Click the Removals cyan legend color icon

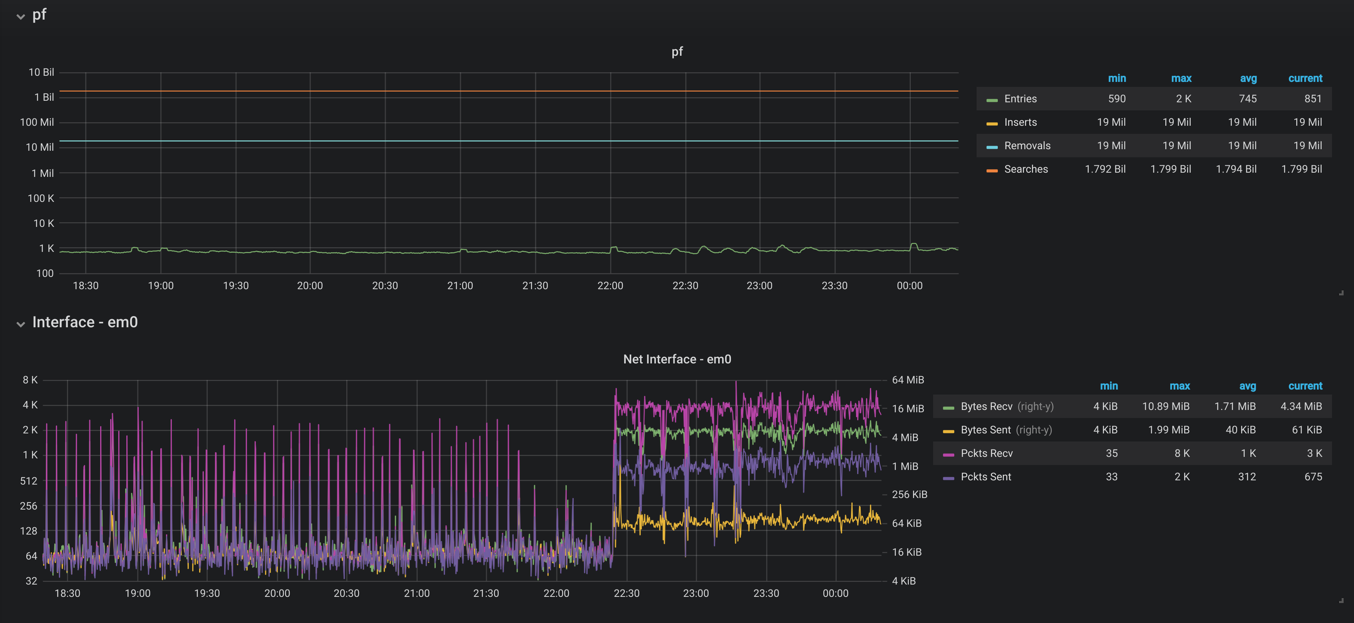tap(992, 147)
